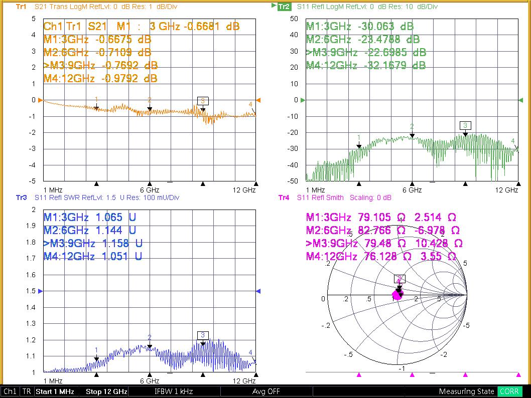This screenshot has height=398, width=531.
Task: Select the active Tr2 trace label
Action: click(x=284, y=7)
